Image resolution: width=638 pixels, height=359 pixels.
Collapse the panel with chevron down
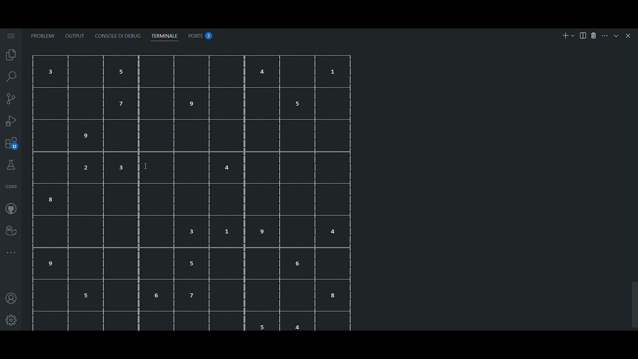coord(616,36)
